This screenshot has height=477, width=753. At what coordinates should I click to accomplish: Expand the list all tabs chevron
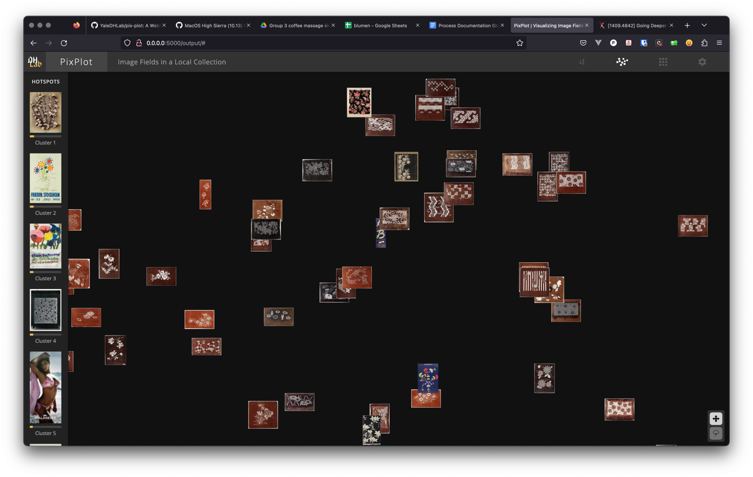click(704, 25)
